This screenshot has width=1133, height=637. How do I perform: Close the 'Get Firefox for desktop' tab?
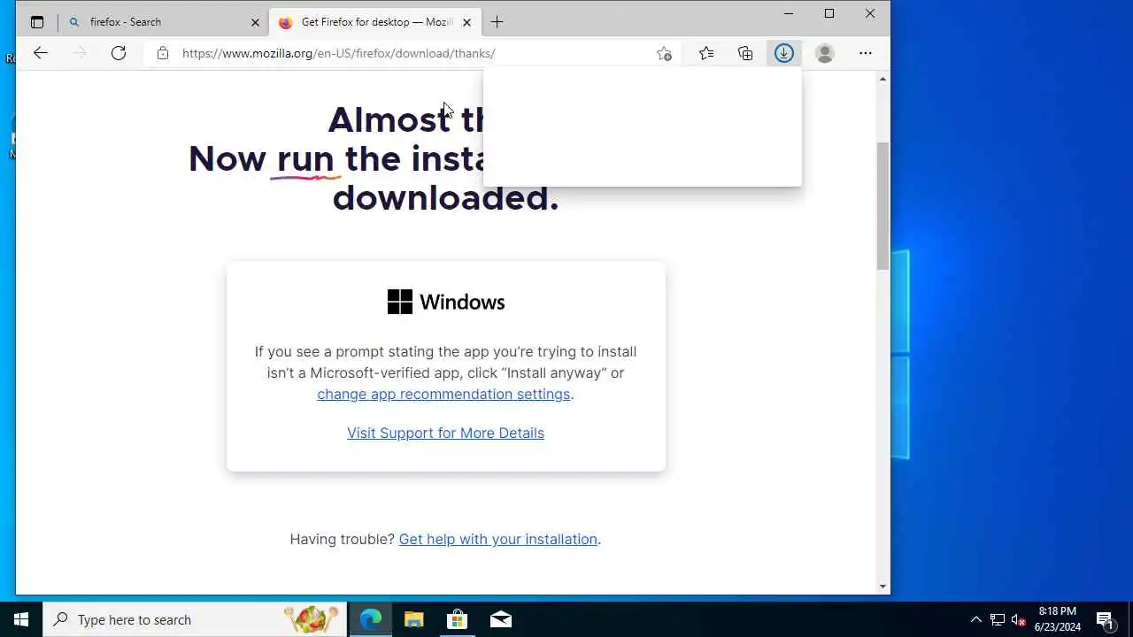[x=466, y=22]
